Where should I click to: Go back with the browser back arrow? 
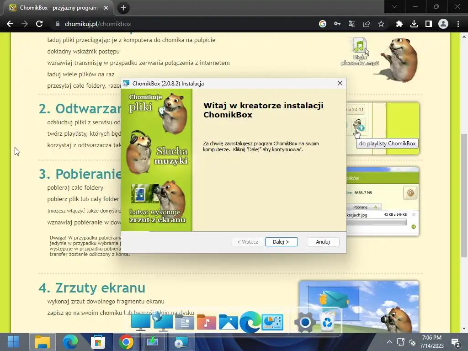10,24
